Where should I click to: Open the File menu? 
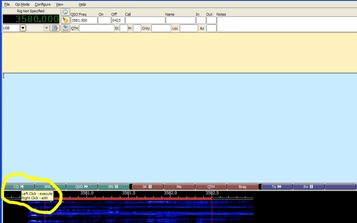(7, 4)
